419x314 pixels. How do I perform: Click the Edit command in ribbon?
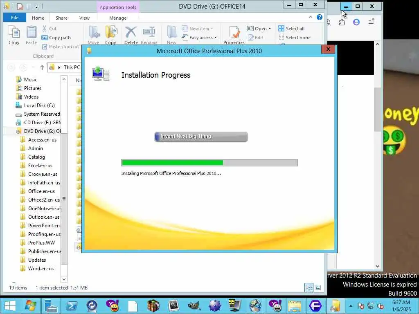[x=256, y=38]
